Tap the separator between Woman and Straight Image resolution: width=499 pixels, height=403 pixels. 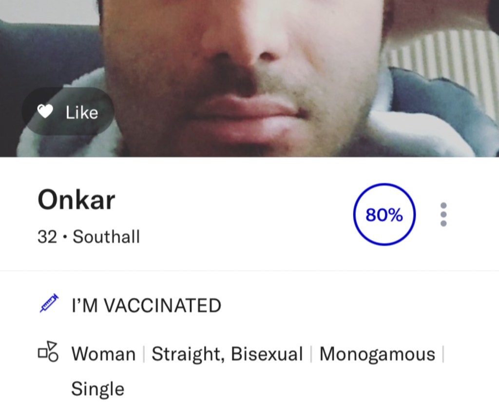(144, 354)
